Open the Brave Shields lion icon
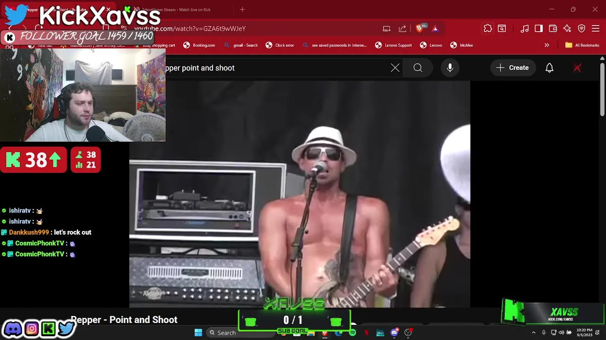The image size is (606, 340). click(419, 28)
